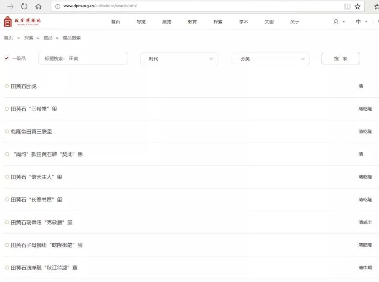Open the 乾隆帝田黄三联玺 result
379x282 pixels.
(32, 132)
